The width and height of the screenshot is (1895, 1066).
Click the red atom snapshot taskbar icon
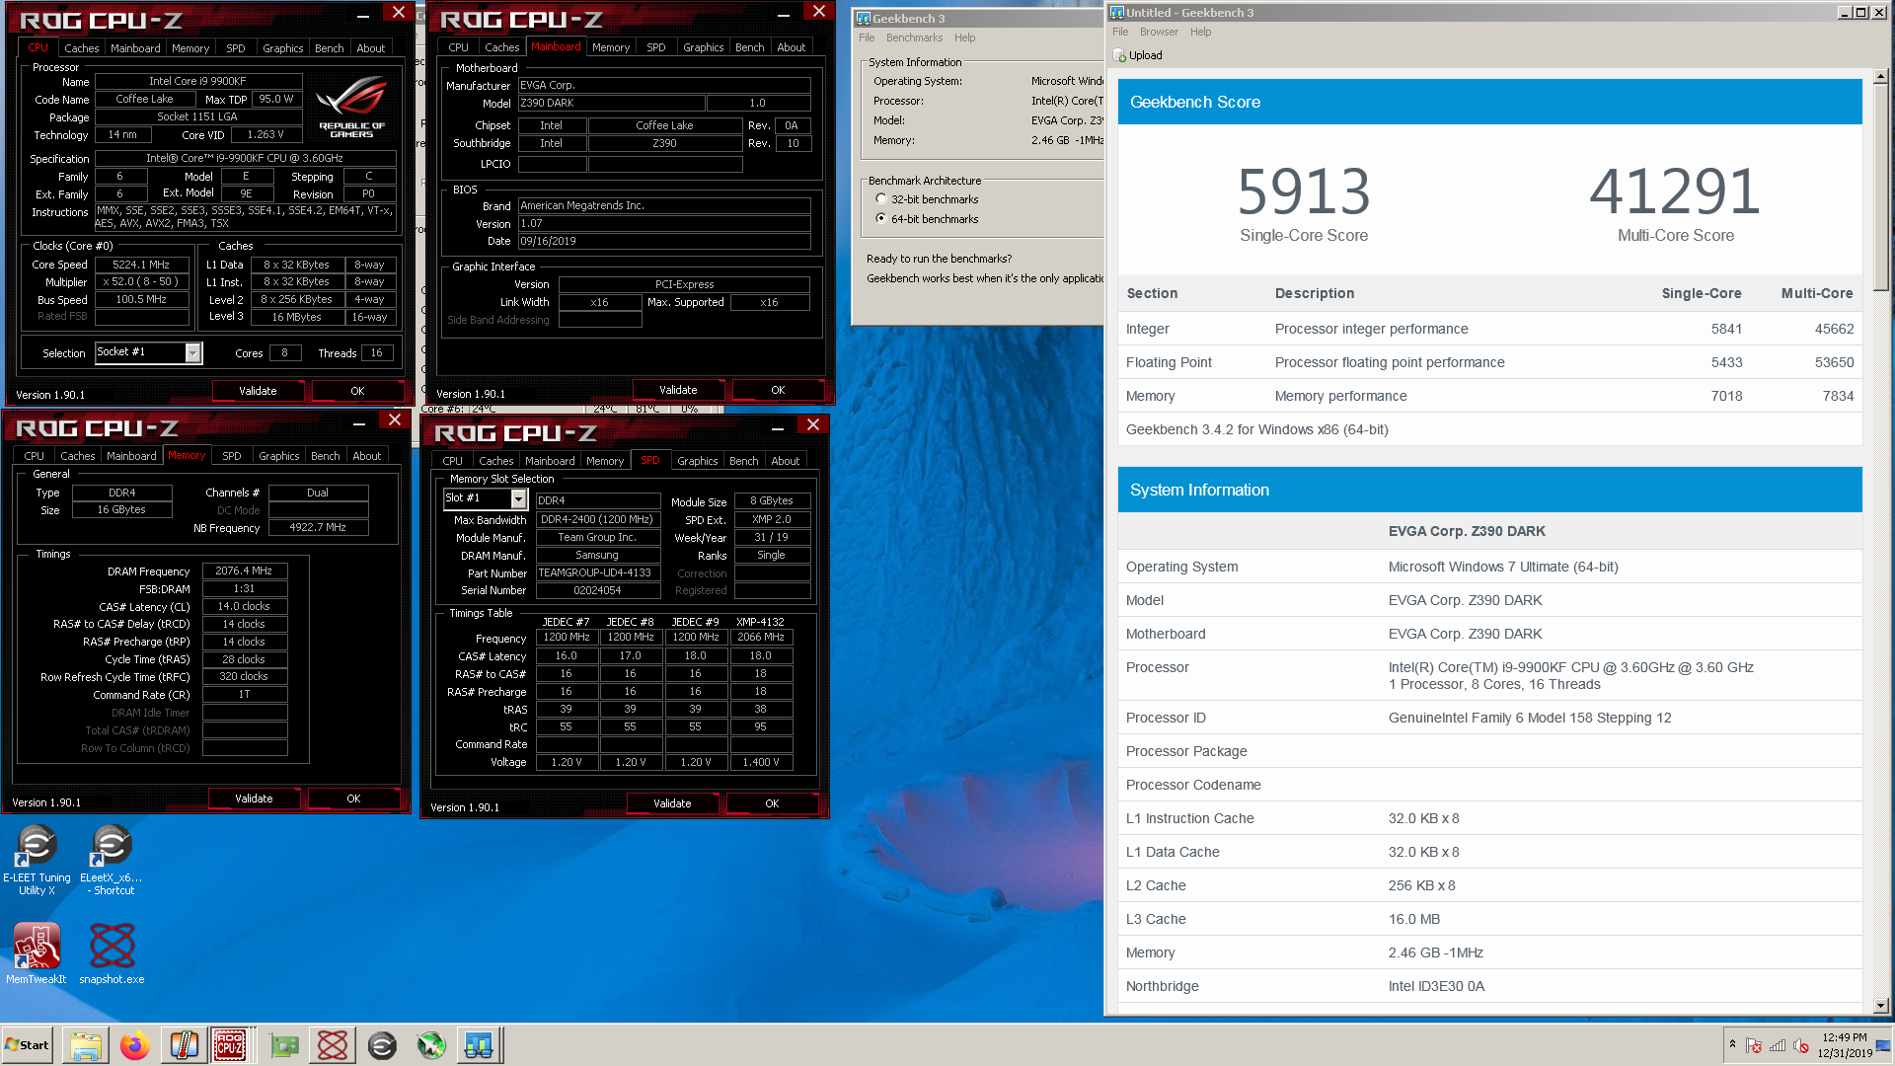tap(333, 1045)
